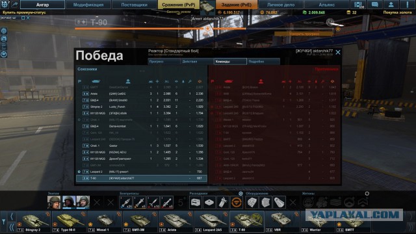The width and height of the screenshot is (416, 234).
Task: Select the VBR vehicle in the carousel
Action: click(283, 222)
